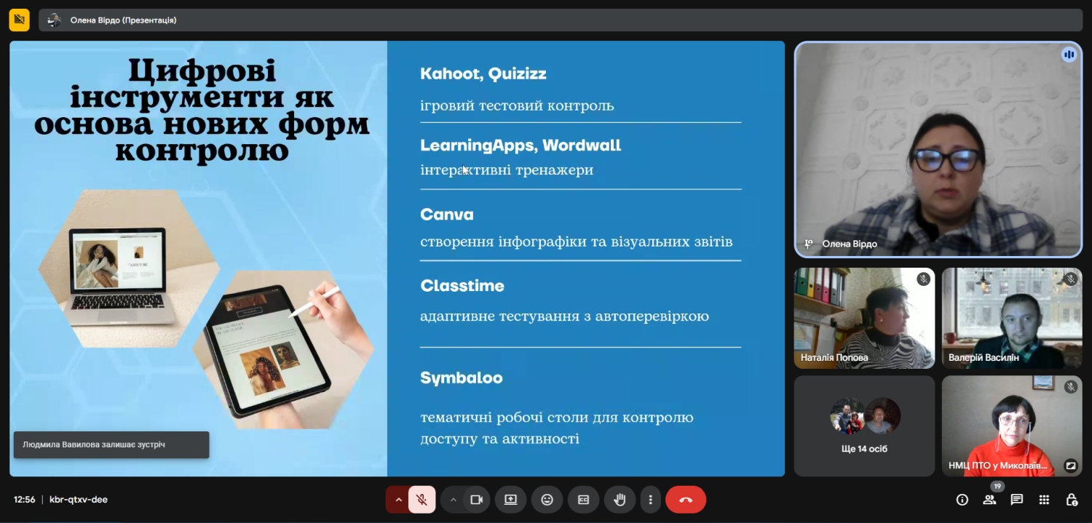The height and width of the screenshot is (523, 1092).
Task: Leave the call with red hang-up button
Action: [685, 500]
